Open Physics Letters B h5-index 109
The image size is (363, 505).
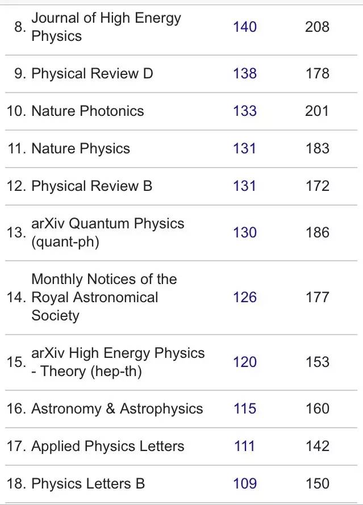coord(245,483)
